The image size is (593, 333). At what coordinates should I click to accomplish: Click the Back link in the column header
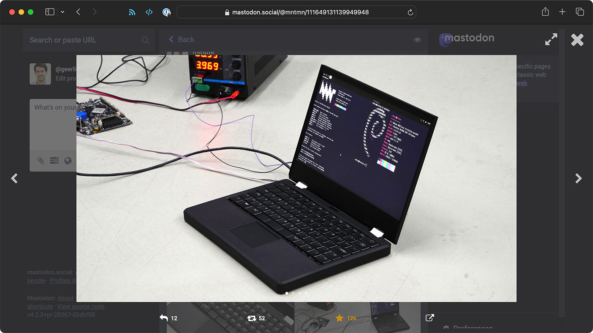(181, 39)
